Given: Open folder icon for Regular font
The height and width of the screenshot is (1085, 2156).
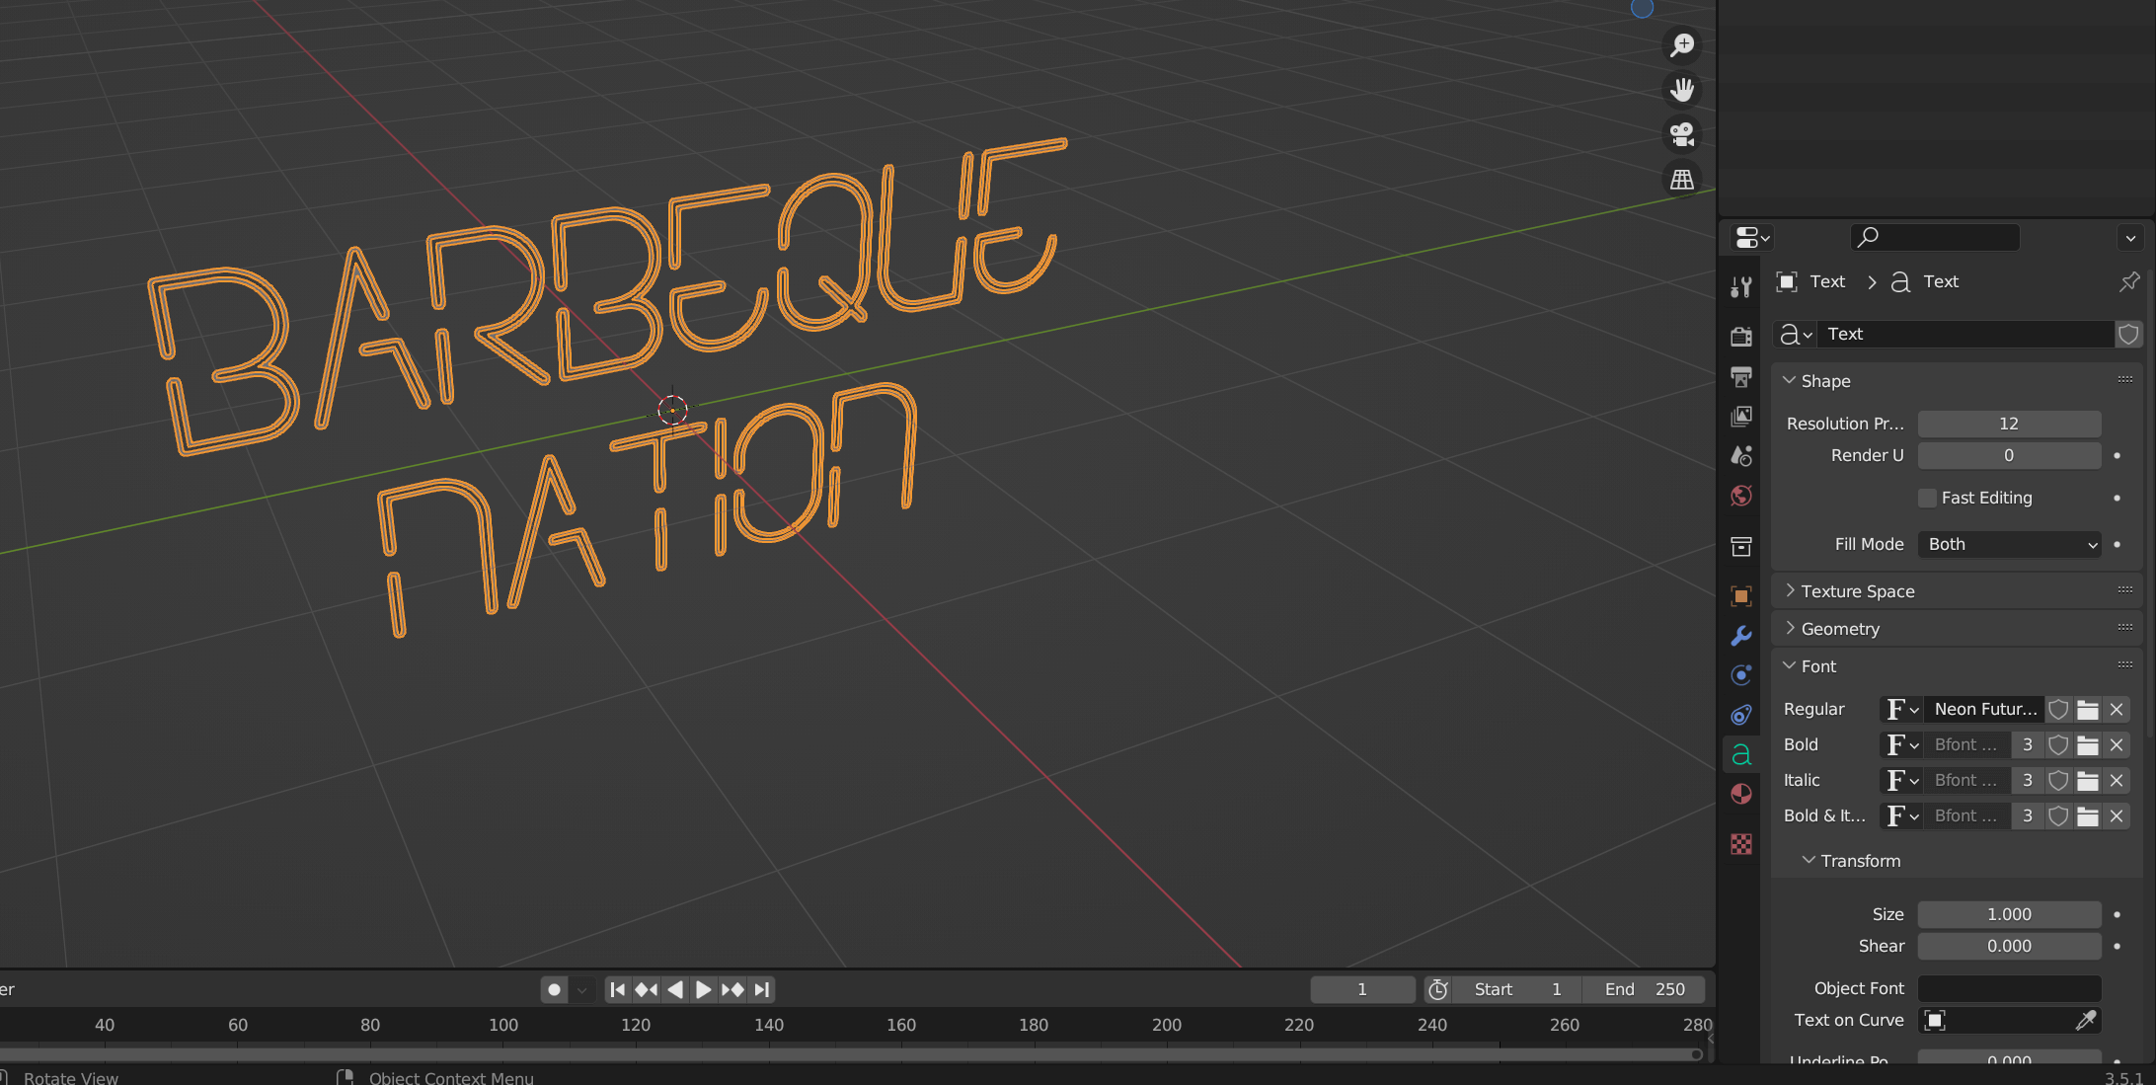Looking at the screenshot, I should (x=2087, y=710).
